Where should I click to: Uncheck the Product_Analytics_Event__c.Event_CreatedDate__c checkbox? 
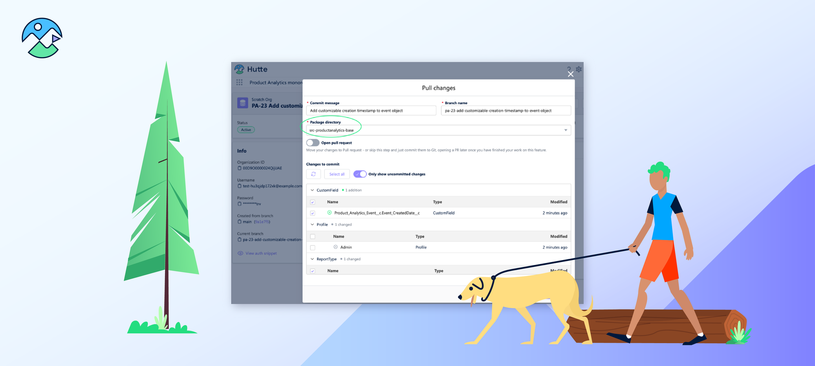click(x=313, y=213)
